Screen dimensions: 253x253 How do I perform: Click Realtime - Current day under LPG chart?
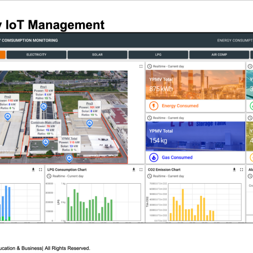tap(68, 176)
